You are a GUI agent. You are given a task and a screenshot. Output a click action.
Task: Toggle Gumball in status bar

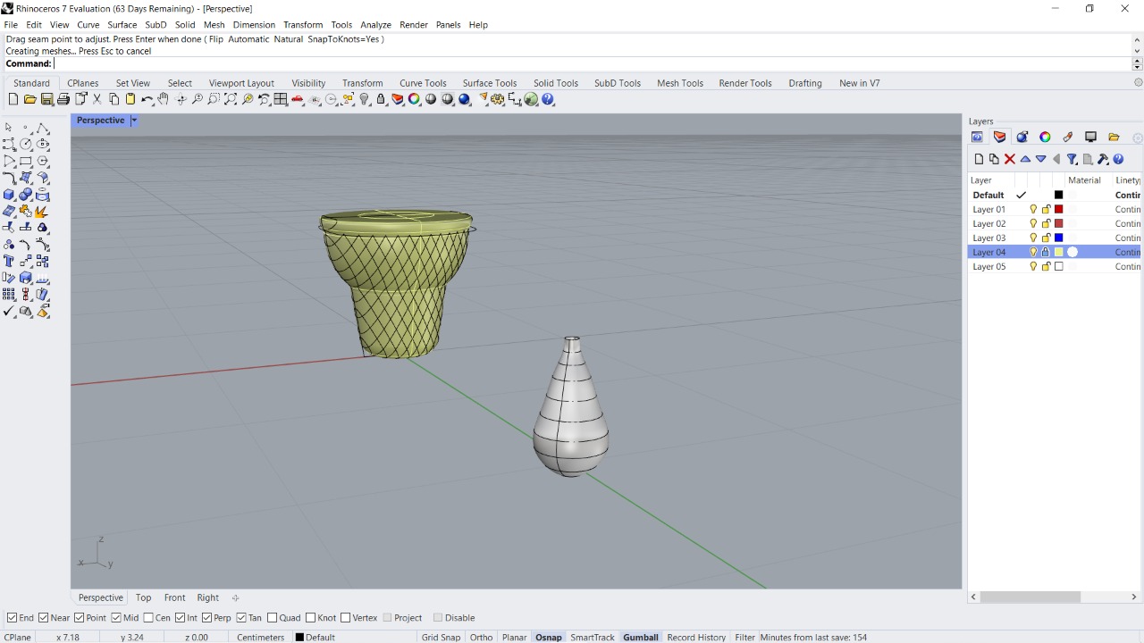click(641, 637)
